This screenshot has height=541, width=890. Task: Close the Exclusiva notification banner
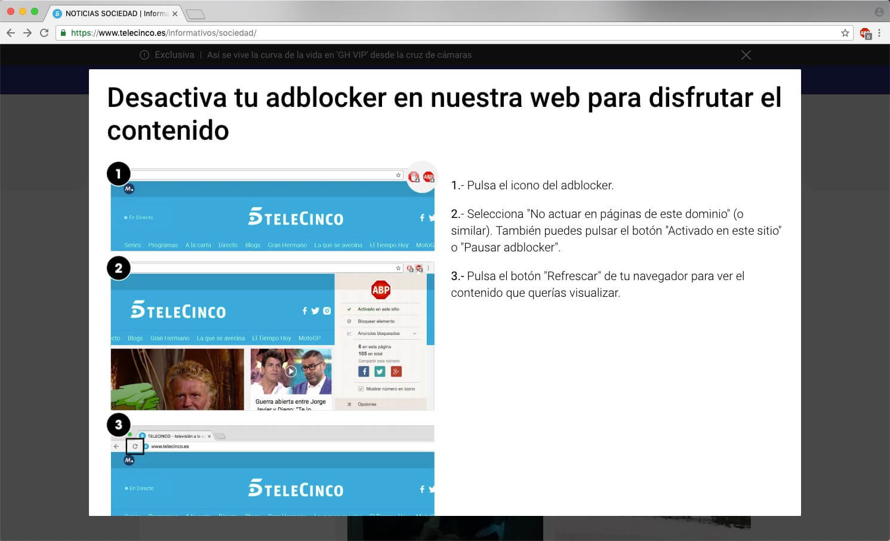point(746,55)
